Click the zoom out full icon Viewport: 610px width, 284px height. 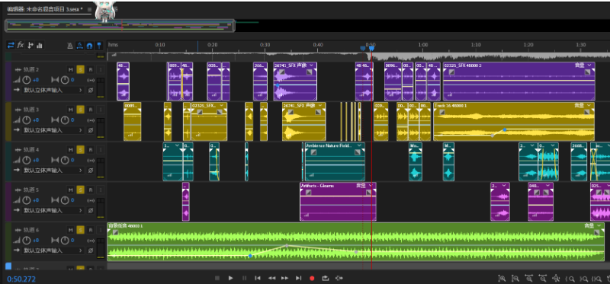click(556, 278)
